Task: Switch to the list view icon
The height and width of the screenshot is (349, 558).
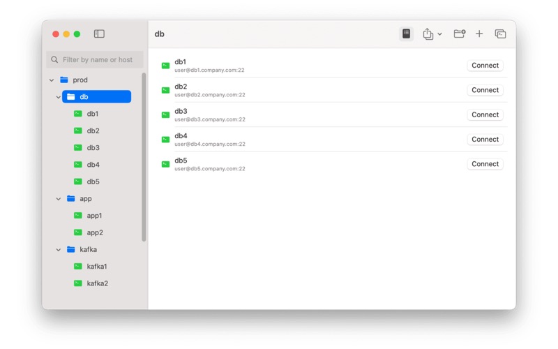Action: click(406, 34)
